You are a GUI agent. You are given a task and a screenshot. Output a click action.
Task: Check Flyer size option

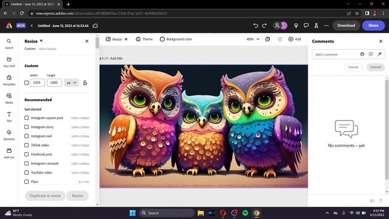click(x=27, y=181)
